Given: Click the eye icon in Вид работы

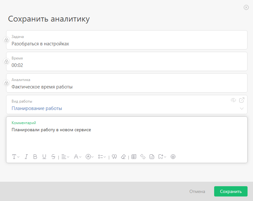Looking at the screenshot, I should 233,100.
